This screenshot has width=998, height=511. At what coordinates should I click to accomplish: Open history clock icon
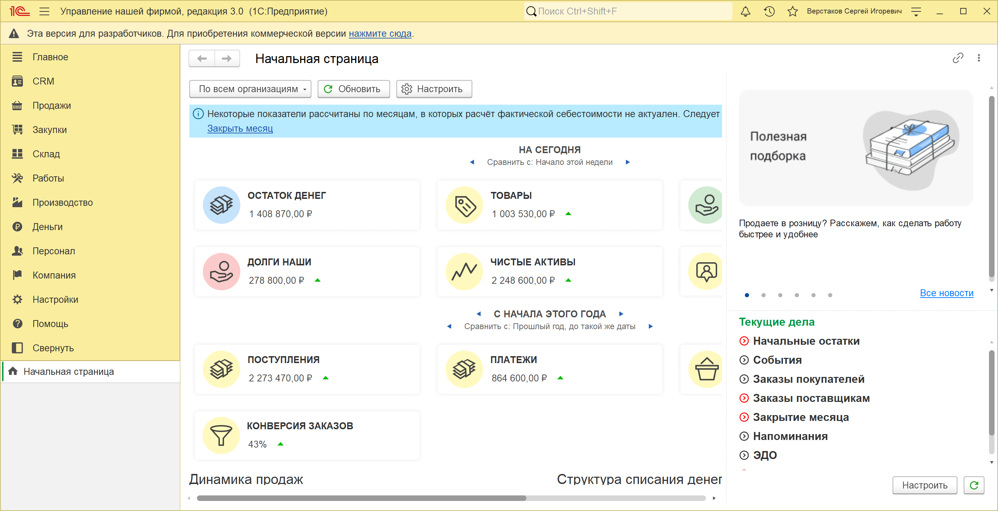769,11
